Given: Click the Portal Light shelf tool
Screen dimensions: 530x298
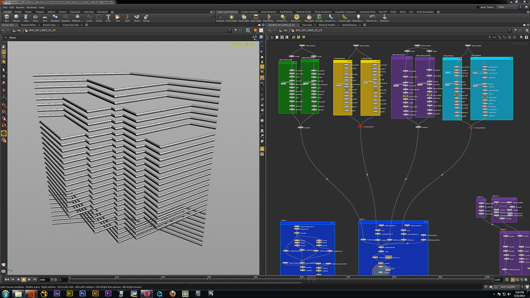Looking at the screenshot, I should [344, 18].
